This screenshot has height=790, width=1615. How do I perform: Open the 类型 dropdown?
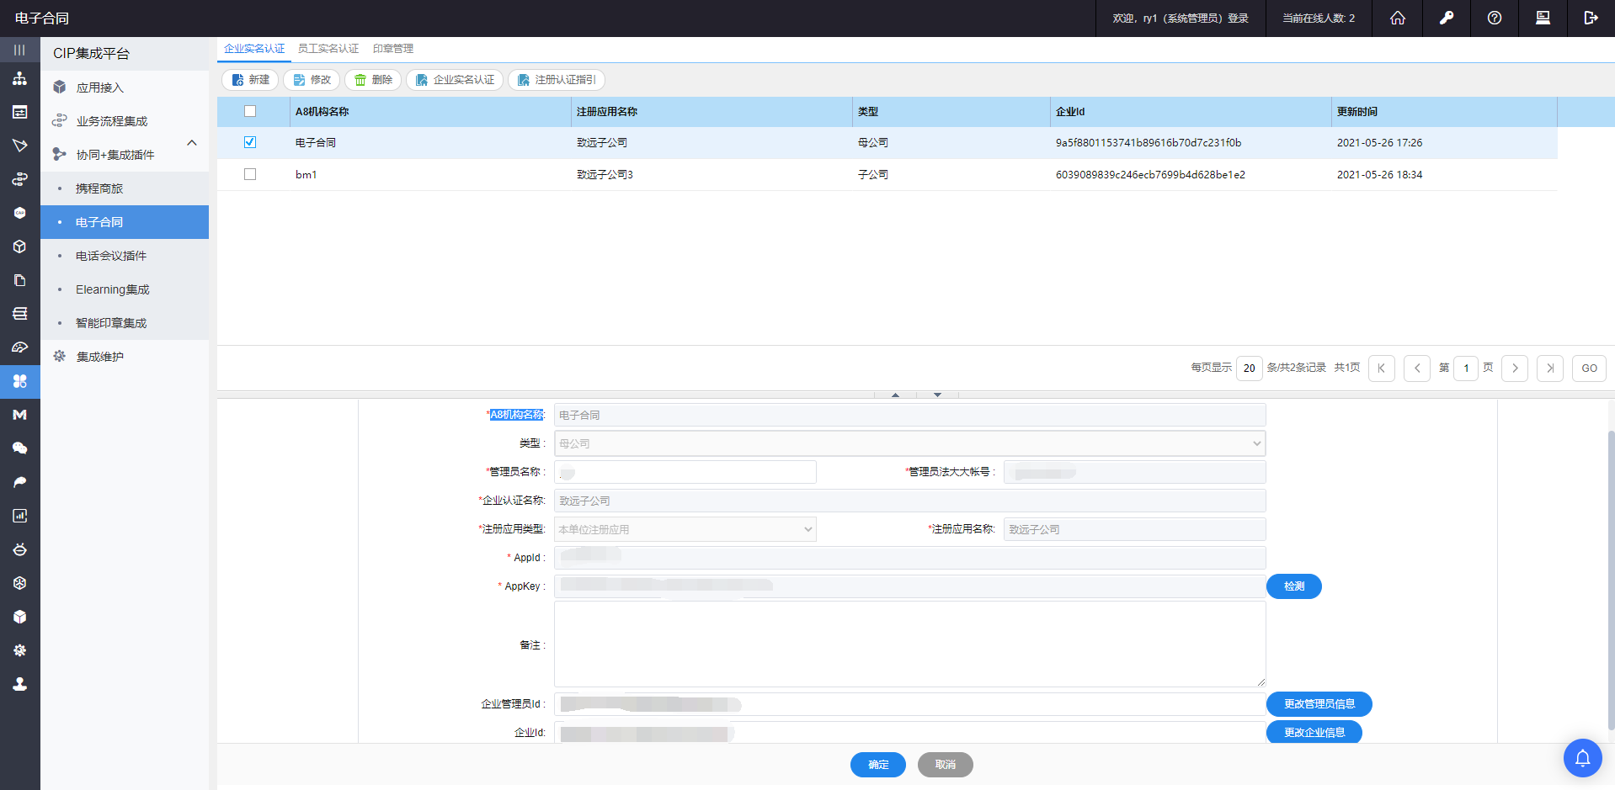(909, 443)
